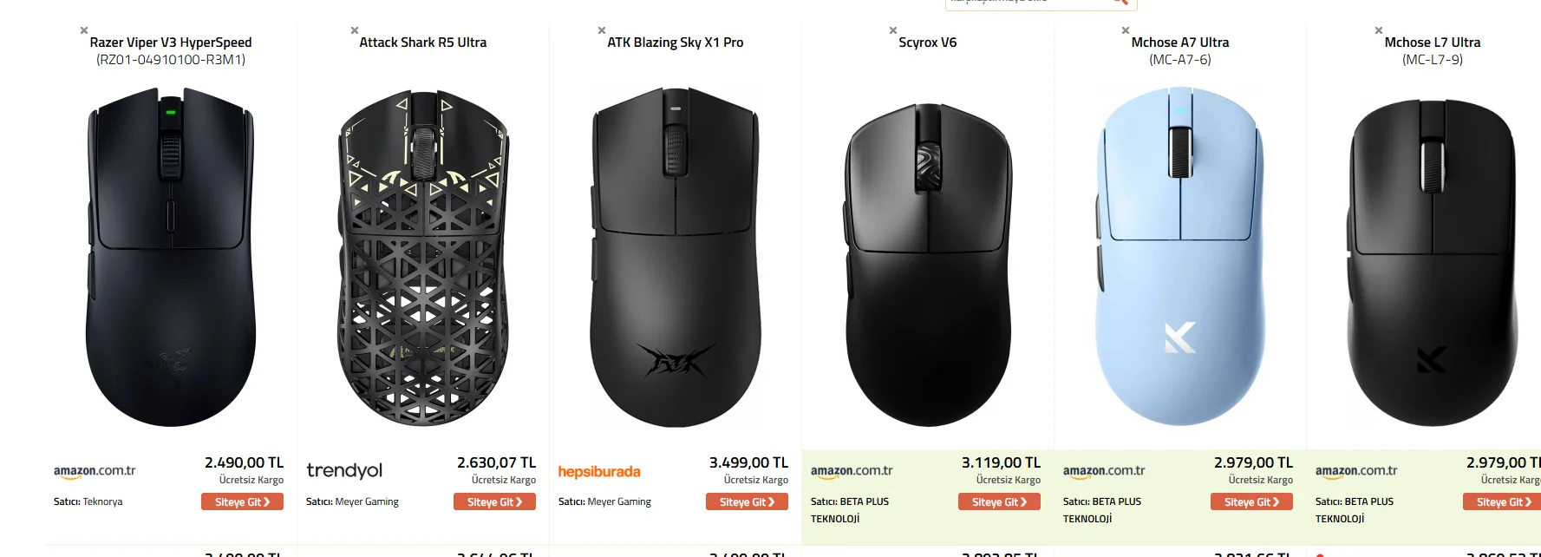Click Amazon logo under Razer Viper
This screenshot has height=557, width=1541.
point(95,471)
